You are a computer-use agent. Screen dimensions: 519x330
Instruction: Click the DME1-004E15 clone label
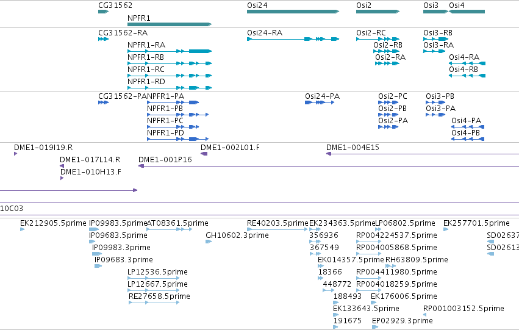point(353,147)
